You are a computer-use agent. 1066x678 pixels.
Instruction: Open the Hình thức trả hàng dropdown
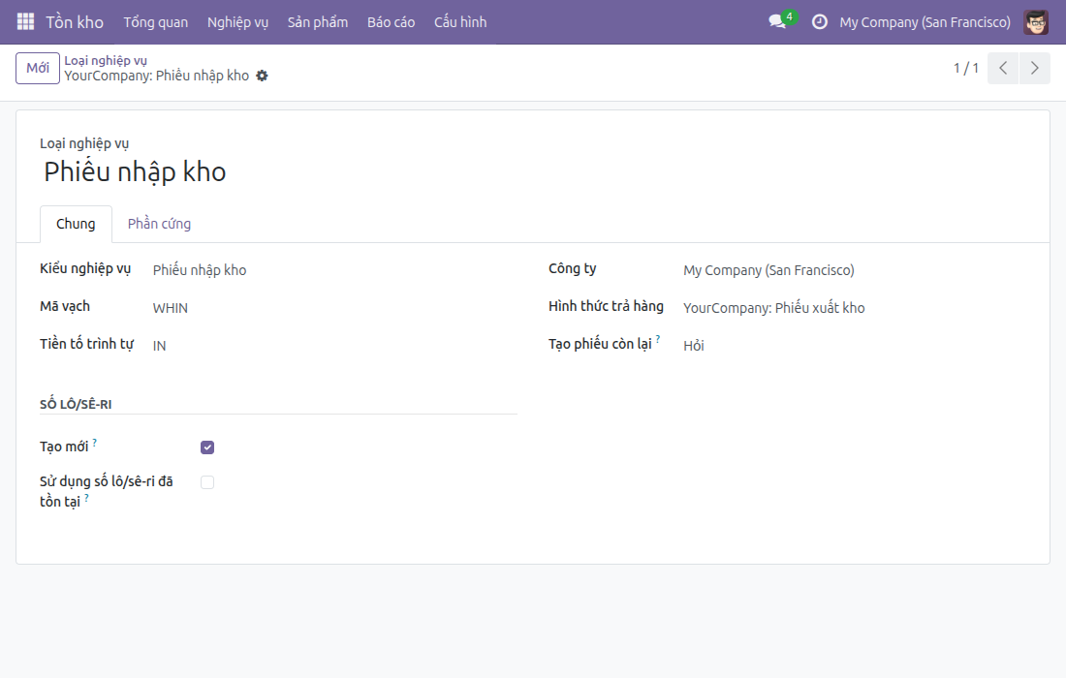point(855,308)
